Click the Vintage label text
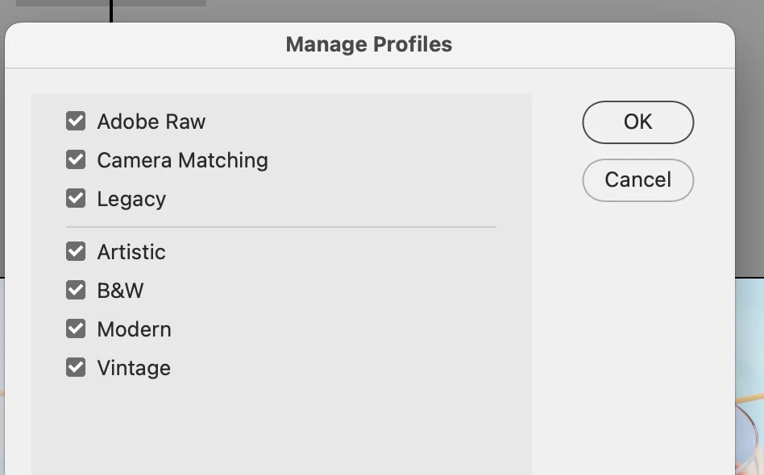 (134, 368)
